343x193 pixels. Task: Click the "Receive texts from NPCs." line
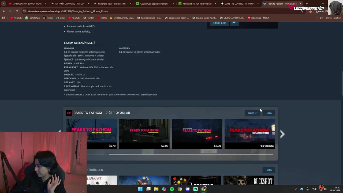81,26
